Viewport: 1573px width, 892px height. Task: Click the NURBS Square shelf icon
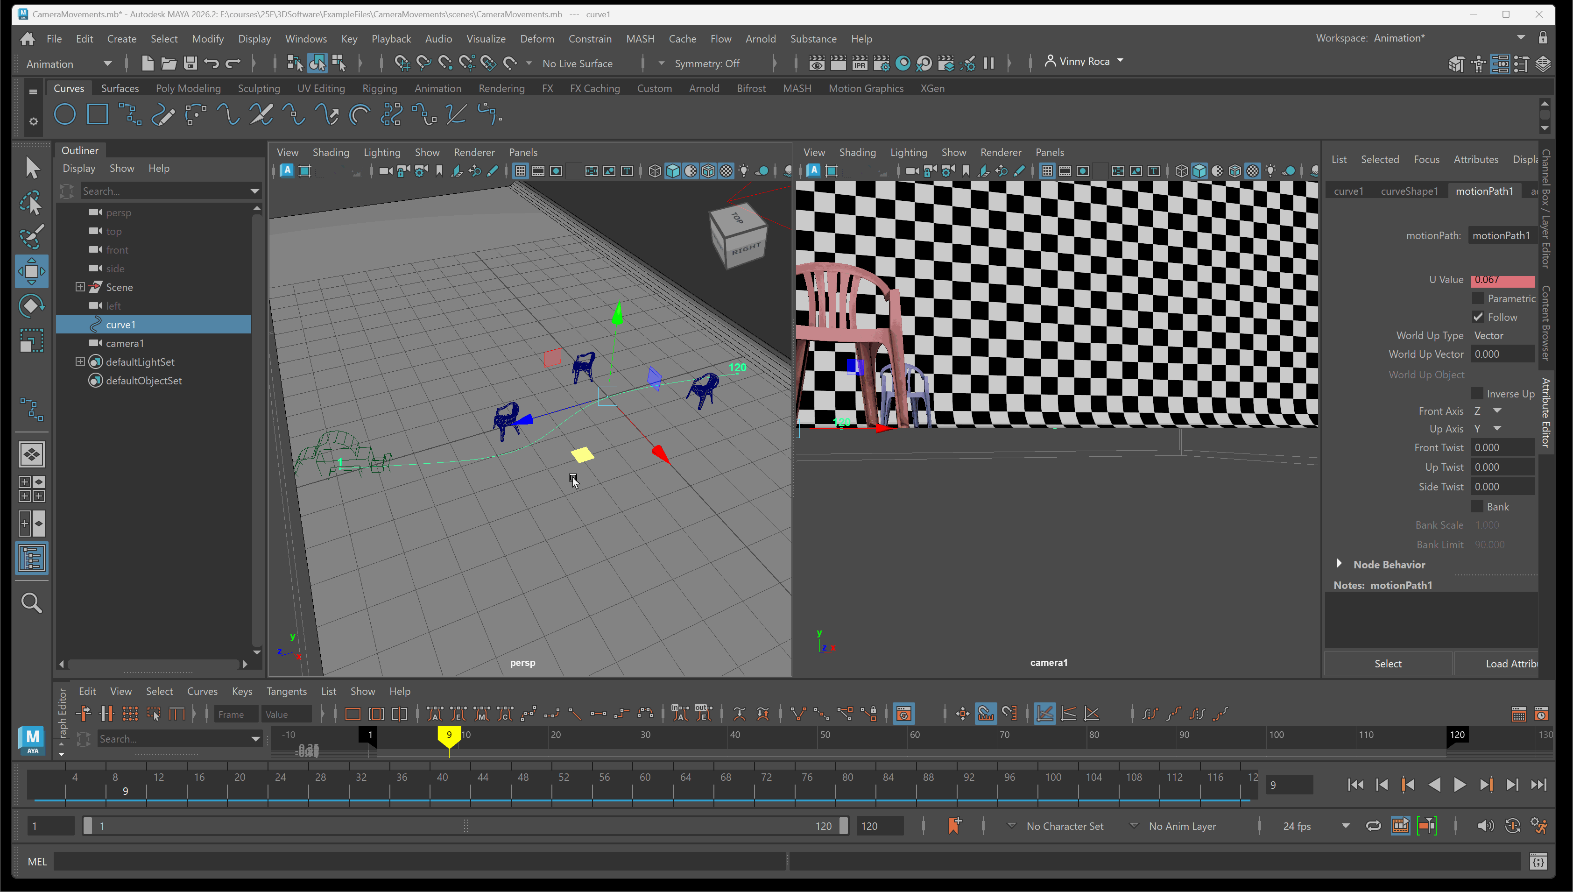click(98, 114)
